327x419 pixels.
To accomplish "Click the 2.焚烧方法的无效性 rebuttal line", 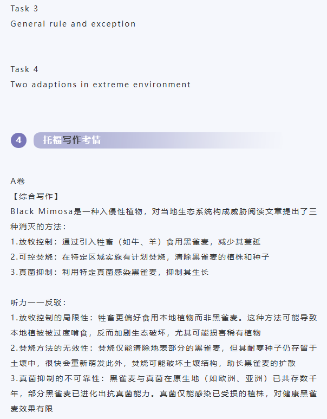I will coord(163,348).
